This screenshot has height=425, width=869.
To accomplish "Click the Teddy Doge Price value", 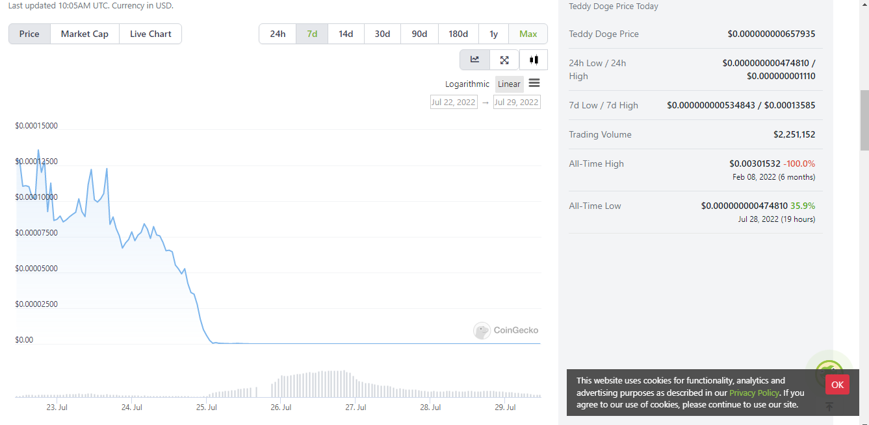I will click(x=772, y=34).
